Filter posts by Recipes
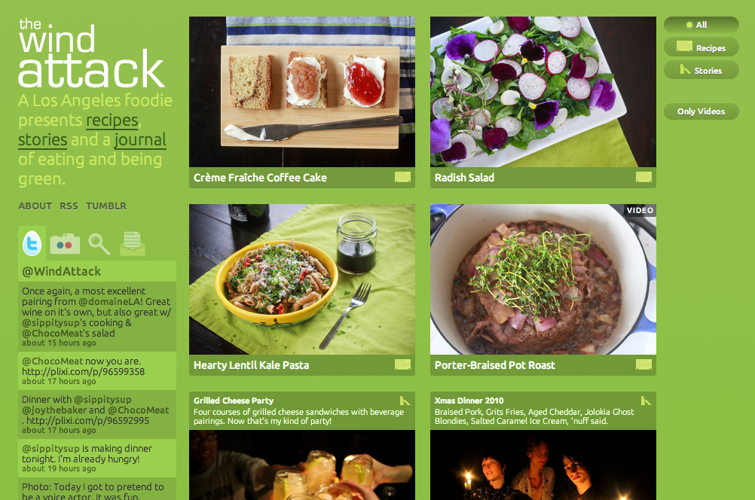Viewport: 755px width, 500px height. [x=701, y=47]
